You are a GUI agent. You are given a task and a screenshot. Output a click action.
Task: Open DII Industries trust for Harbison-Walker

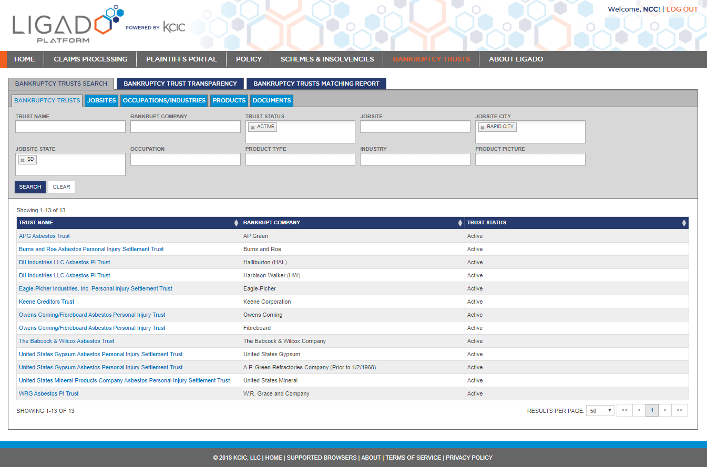click(65, 275)
